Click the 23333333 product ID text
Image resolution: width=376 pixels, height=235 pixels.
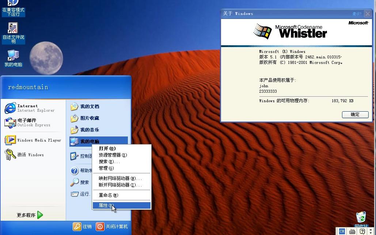click(268, 91)
